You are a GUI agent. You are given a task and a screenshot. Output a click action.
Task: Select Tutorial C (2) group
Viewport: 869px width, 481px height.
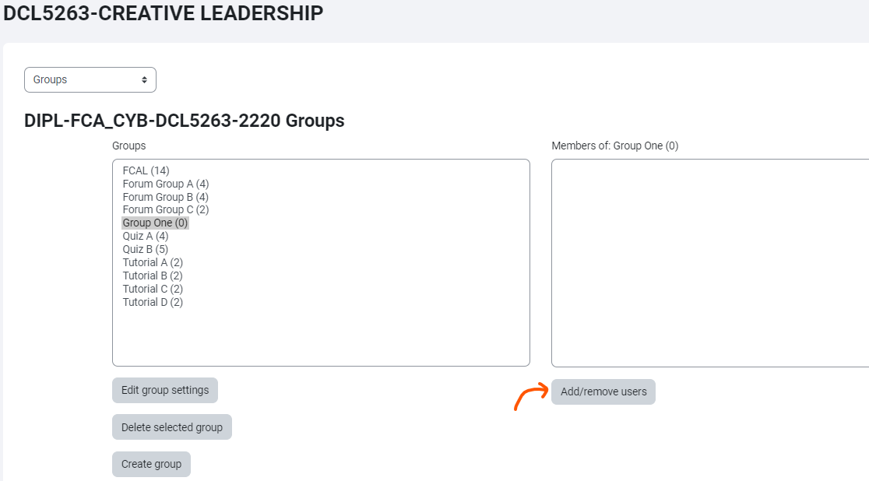click(153, 289)
